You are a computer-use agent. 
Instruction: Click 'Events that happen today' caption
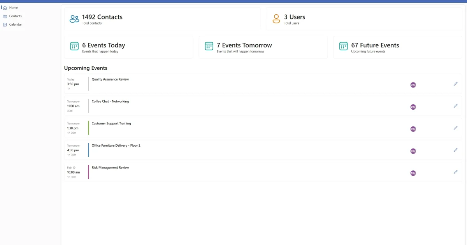pos(100,51)
